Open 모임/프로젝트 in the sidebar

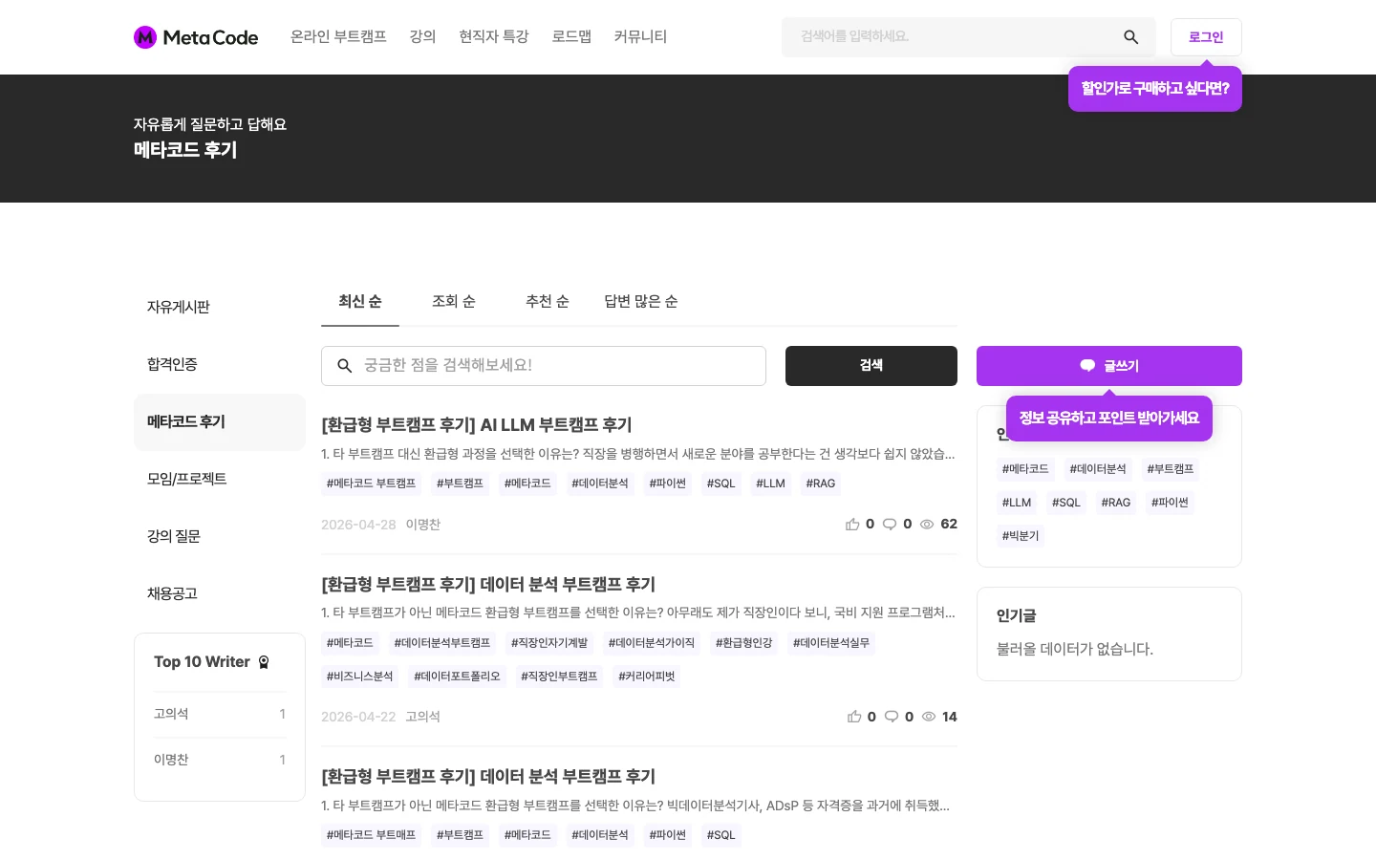pos(220,480)
